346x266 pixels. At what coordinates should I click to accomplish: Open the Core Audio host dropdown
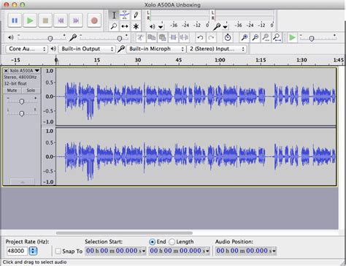26,49
